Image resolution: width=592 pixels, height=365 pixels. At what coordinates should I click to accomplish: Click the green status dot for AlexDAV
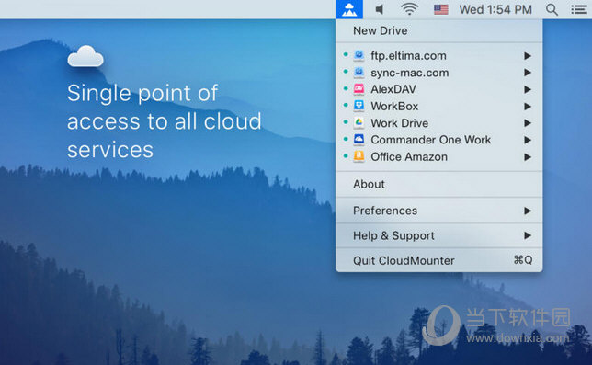tap(346, 88)
